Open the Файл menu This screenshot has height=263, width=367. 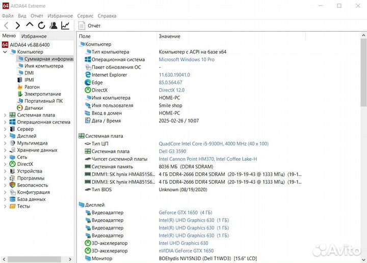point(8,16)
